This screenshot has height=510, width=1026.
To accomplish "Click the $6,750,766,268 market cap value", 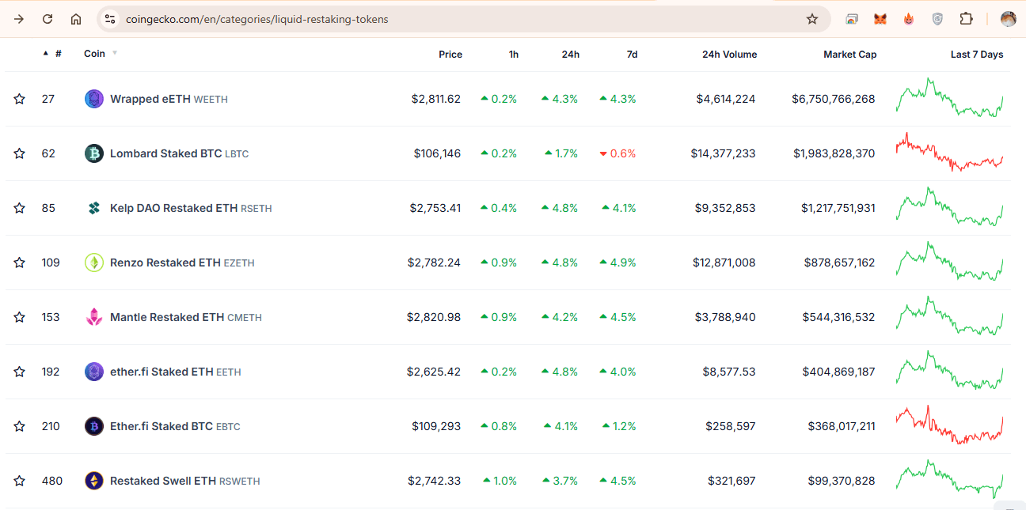I will click(834, 99).
